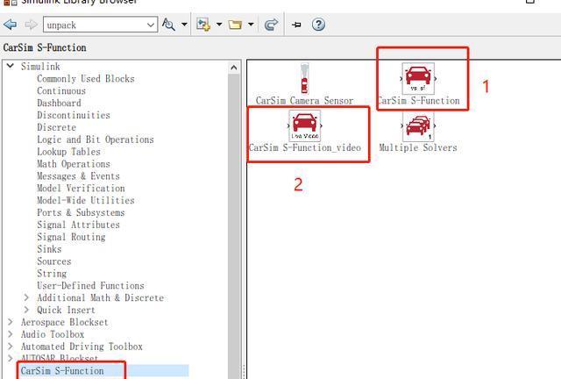
Task: Select the highlighted CarSim S-Function tree entry
Action: pos(62,371)
